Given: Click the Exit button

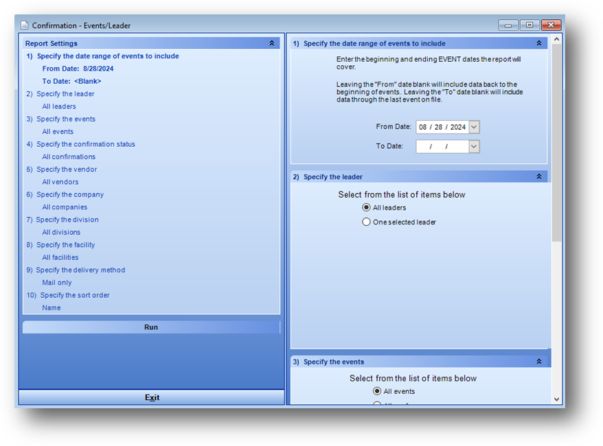Looking at the screenshot, I should click(152, 397).
